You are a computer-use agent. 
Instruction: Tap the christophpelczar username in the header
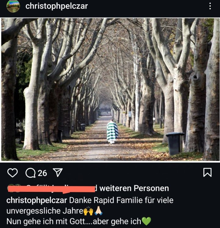[x=57, y=6]
